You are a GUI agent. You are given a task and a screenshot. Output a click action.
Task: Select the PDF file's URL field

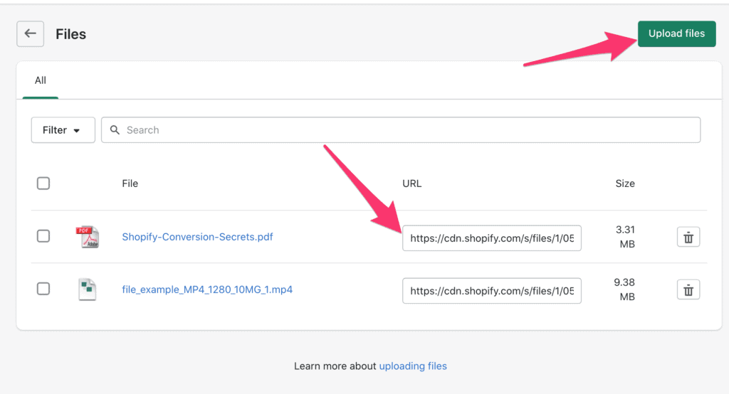point(492,238)
